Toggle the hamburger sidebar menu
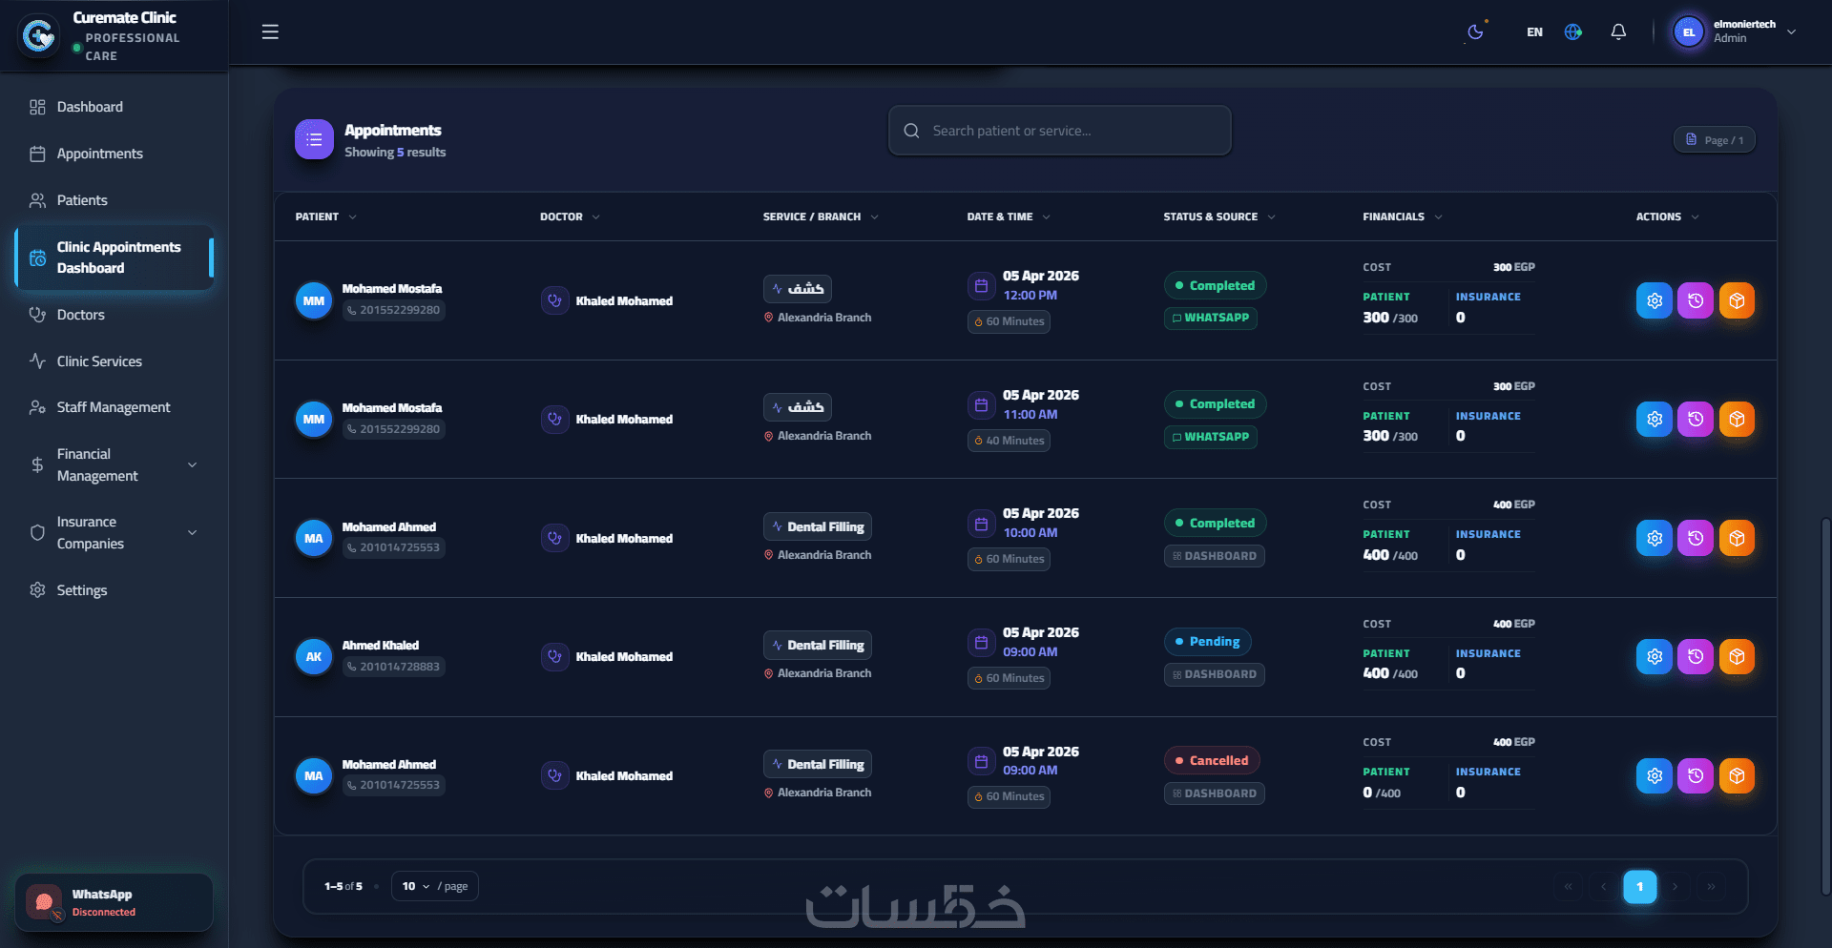1832x948 pixels. click(270, 32)
